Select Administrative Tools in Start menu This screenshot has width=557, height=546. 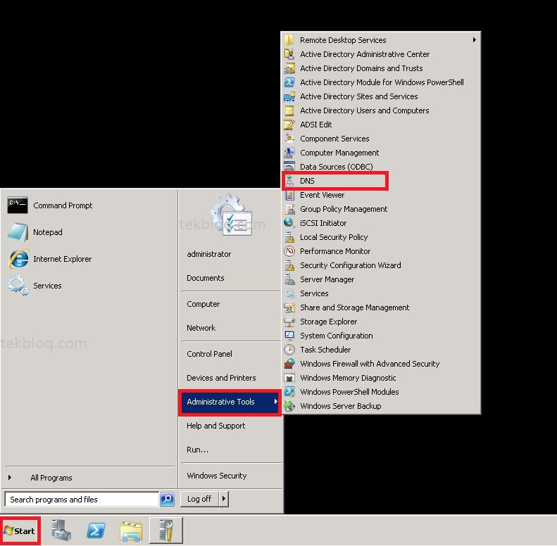(230, 402)
